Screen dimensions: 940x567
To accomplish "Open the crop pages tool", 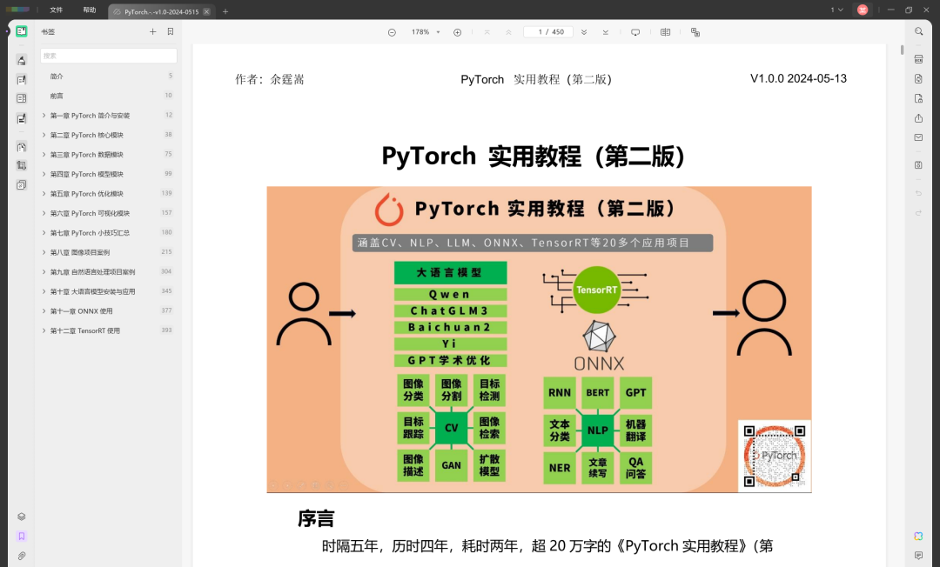I will 22,166.
